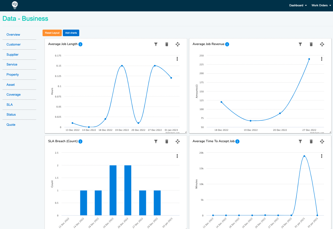Open the chart context menu on Average Job Revenue
333x229 pixels.
[x=321, y=59]
